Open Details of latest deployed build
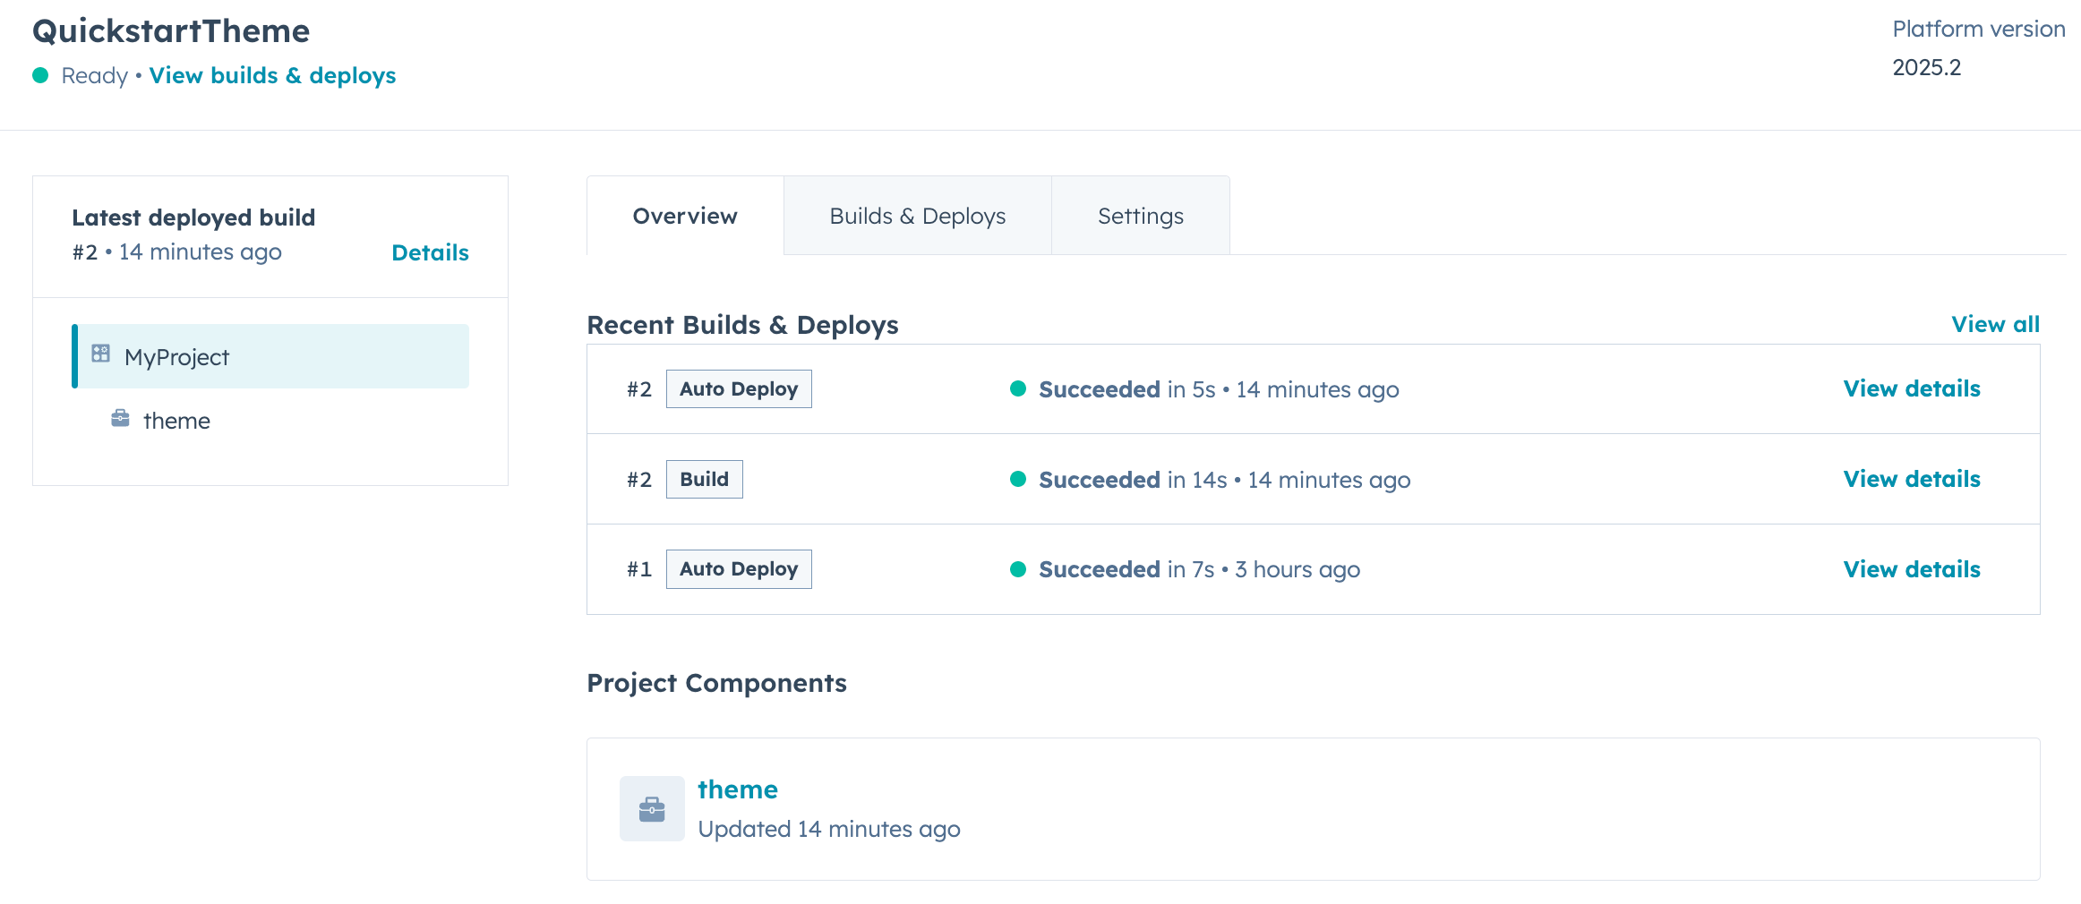 (430, 253)
